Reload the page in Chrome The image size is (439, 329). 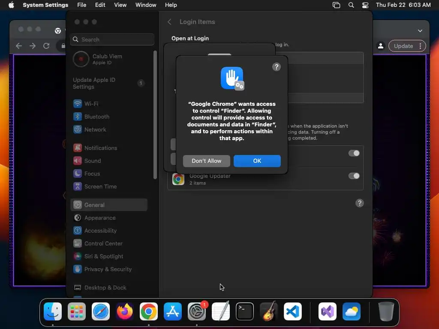tap(46, 46)
